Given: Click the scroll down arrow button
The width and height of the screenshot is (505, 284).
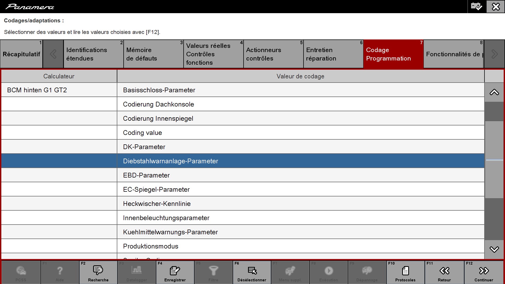Looking at the screenshot, I should tap(494, 249).
